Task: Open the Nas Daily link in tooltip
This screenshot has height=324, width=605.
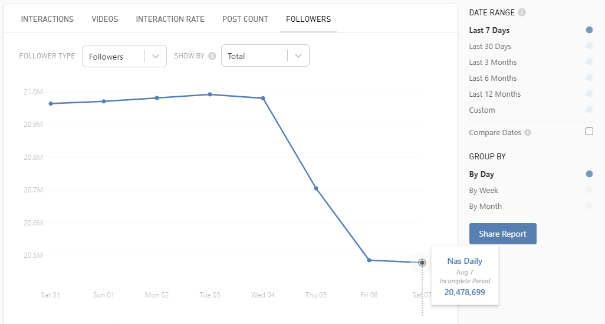Action: [x=465, y=261]
